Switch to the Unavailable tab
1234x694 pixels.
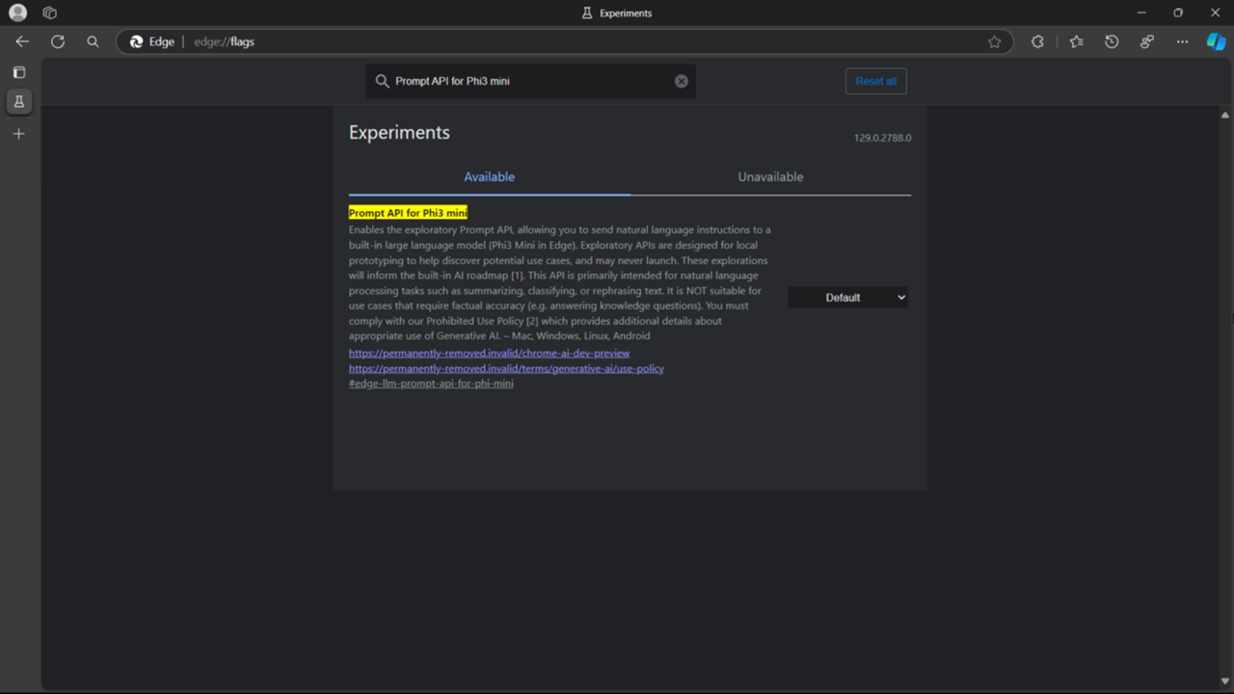(770, 177)
